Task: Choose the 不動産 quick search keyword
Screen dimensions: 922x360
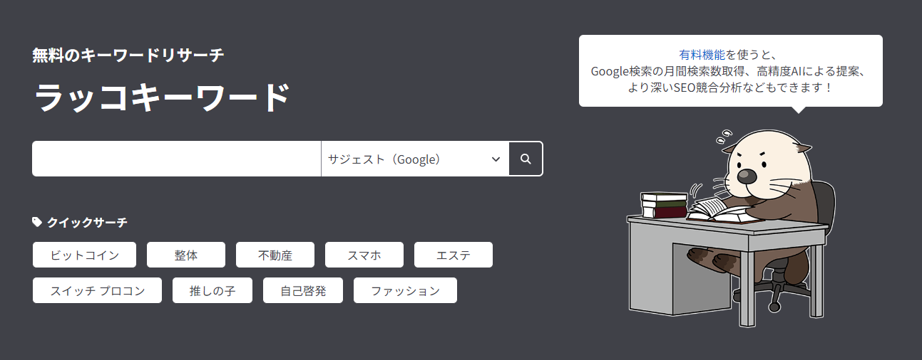Action: 275,255
